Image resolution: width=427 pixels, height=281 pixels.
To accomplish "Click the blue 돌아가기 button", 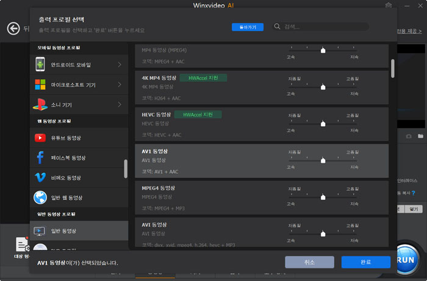I will 248,27.
